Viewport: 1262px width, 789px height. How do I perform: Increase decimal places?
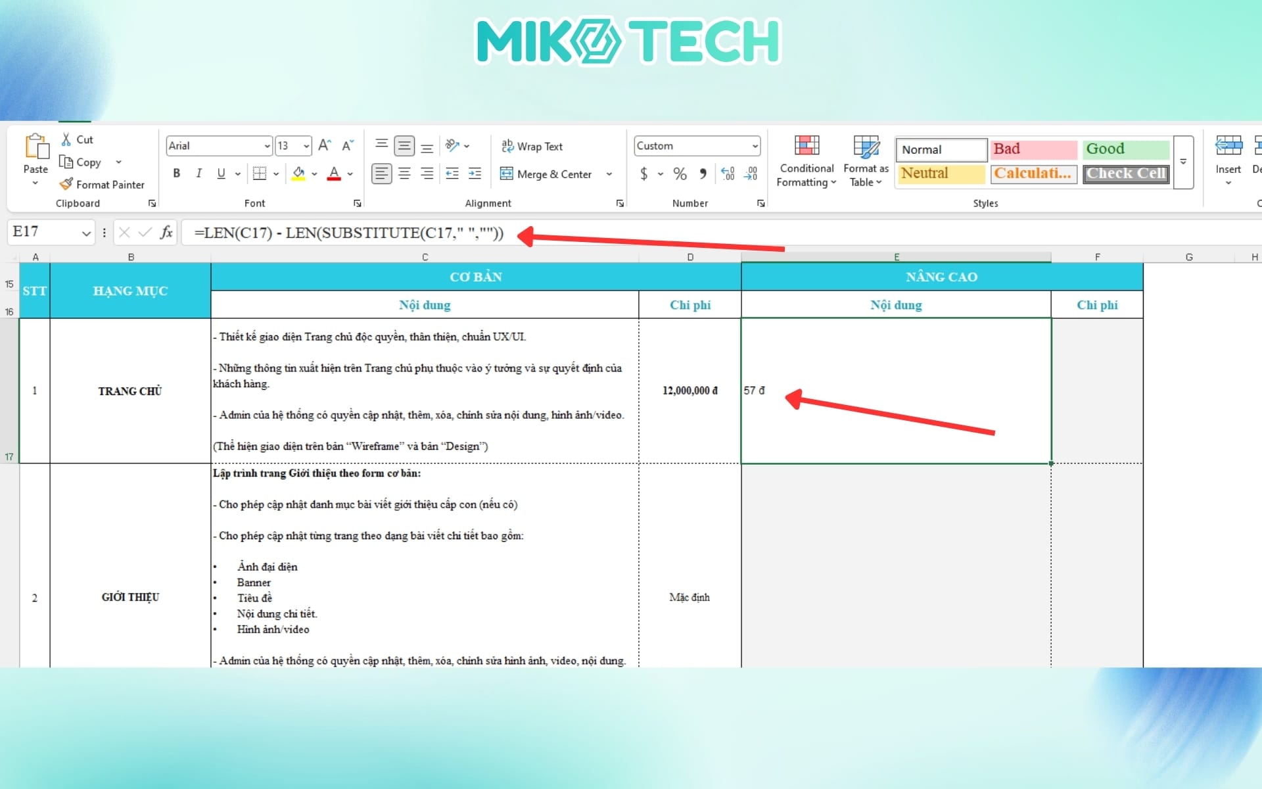tap(728, 174)
